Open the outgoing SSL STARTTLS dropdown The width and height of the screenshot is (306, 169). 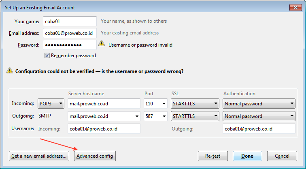[195, 116]
